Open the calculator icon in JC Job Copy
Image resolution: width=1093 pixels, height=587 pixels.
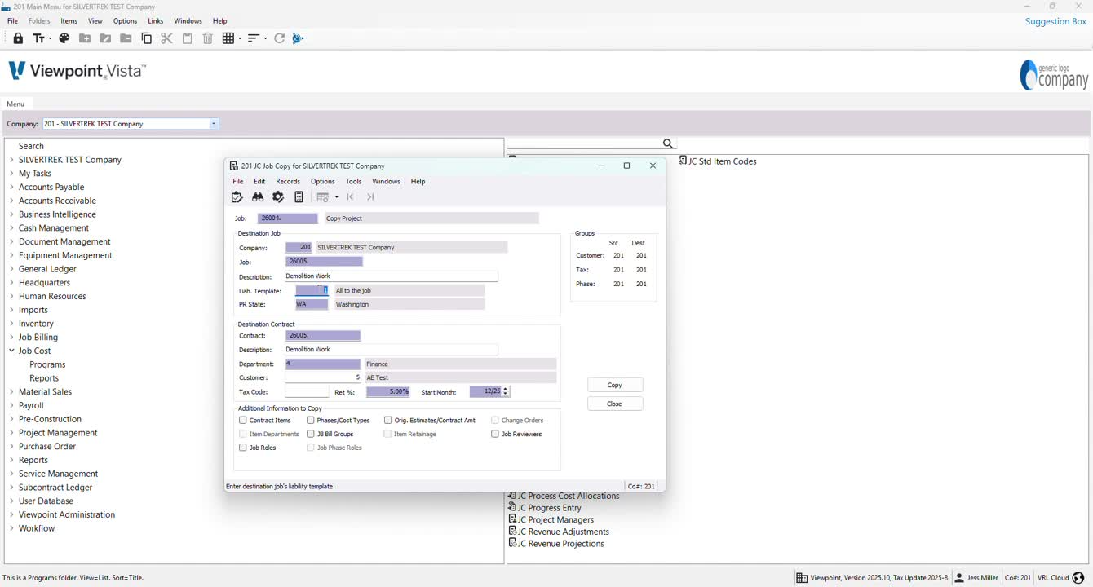299,196
